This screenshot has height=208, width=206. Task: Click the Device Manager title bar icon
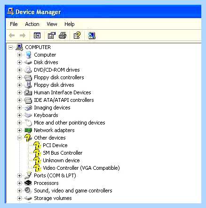[10, 11]
